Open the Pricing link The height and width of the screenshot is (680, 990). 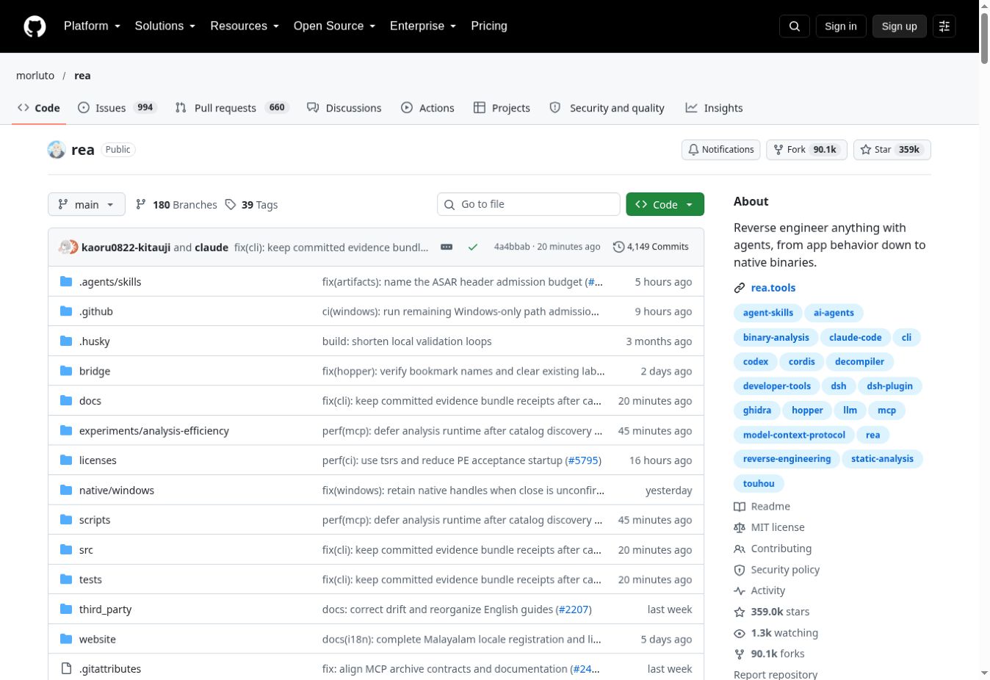(489, 26)
